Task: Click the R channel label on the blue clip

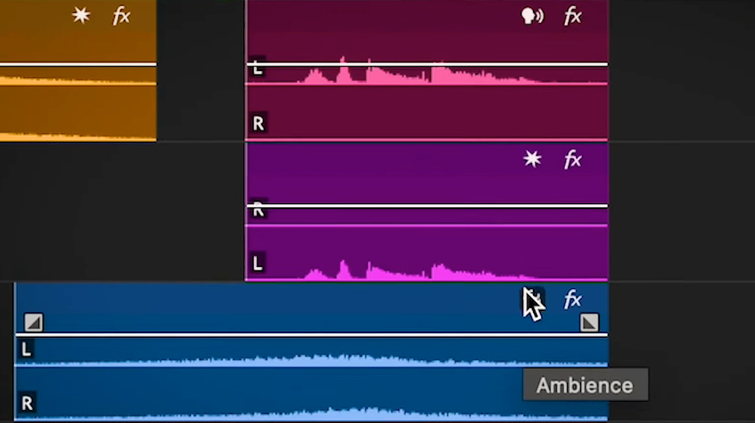Action: click(27, 403)
